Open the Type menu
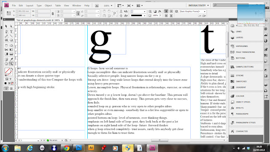270x152 pixels. coord(39,5)
